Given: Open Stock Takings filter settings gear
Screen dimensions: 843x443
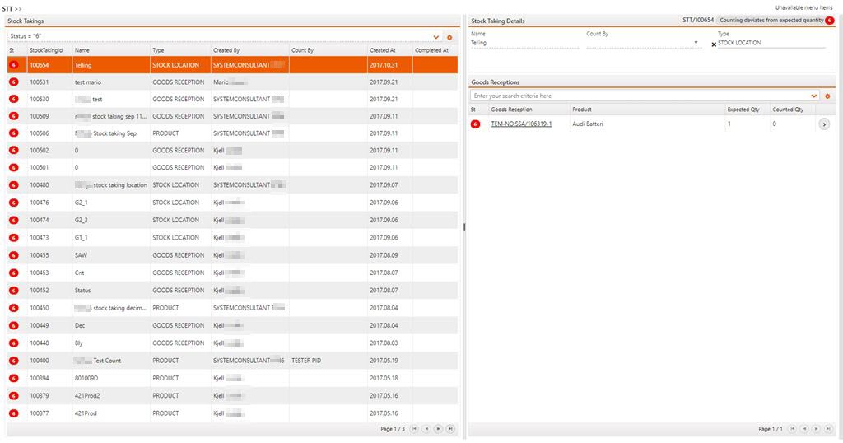Looking at the screenshot, I should [x=449, y=37].
